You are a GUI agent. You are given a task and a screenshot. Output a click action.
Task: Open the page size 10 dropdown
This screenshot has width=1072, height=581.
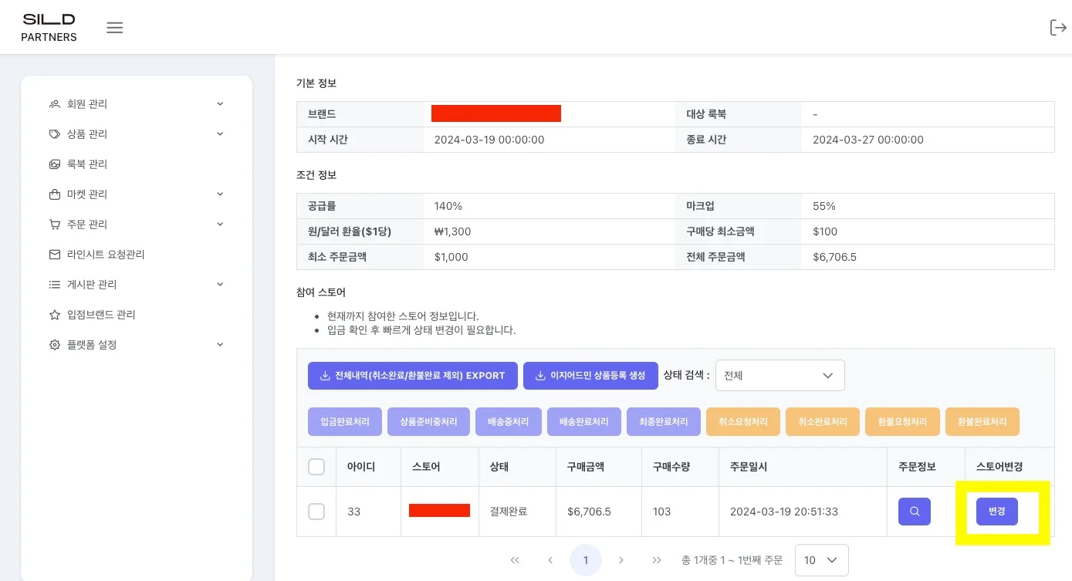(x=821, y=560)
